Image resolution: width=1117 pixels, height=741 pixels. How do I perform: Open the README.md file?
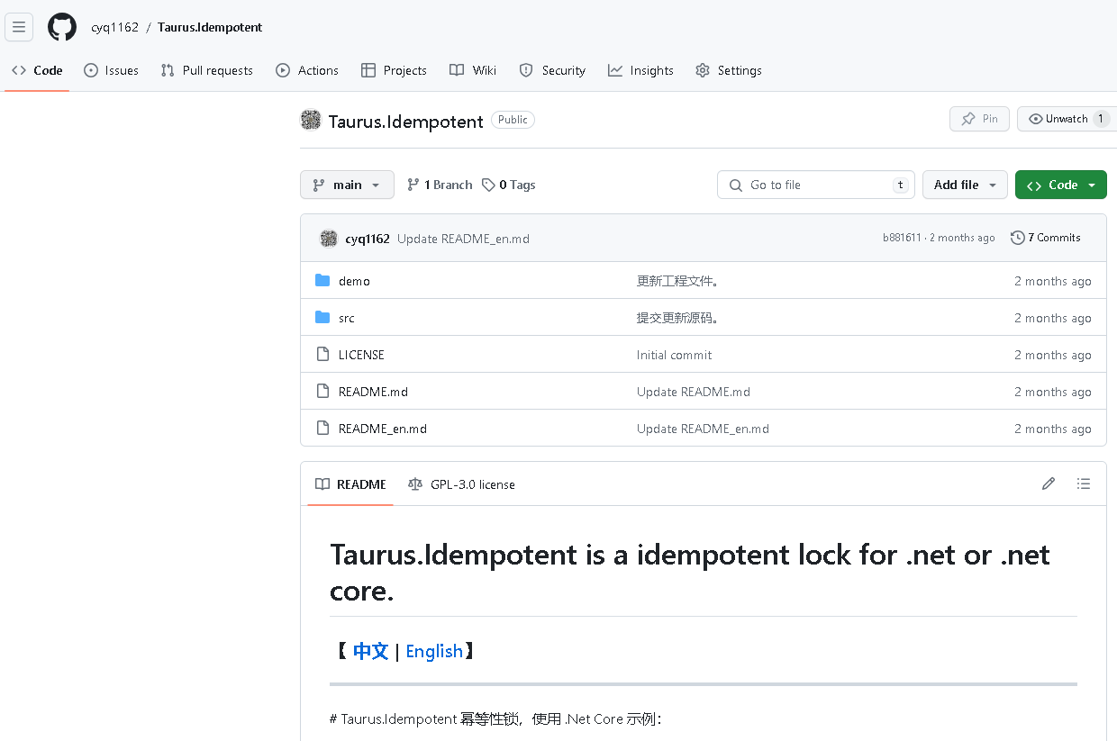pos(373,392)
